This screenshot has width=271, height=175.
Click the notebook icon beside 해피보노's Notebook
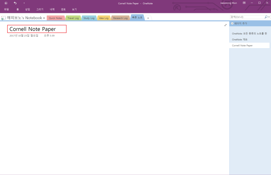pos(3,18)
